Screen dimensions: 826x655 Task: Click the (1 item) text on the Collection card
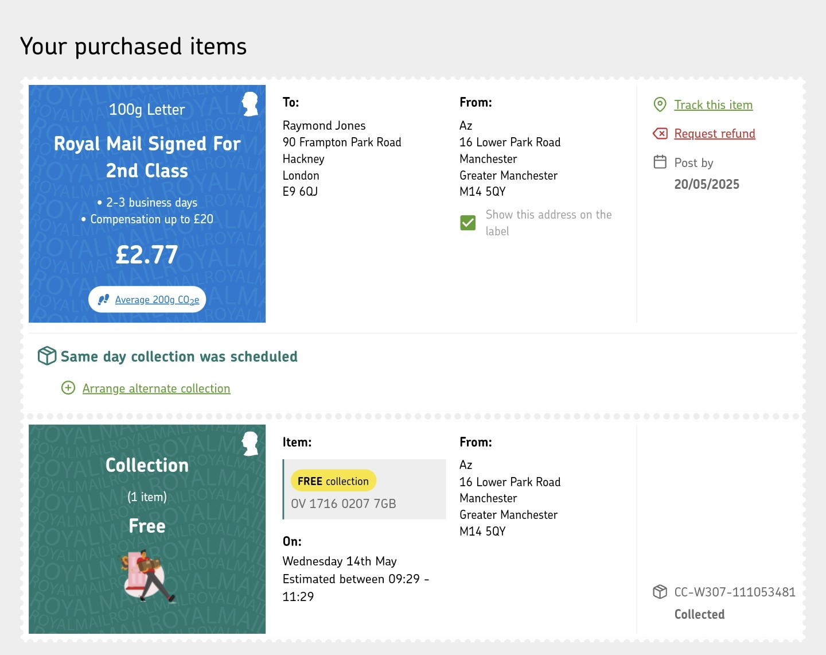pos(147,497)
